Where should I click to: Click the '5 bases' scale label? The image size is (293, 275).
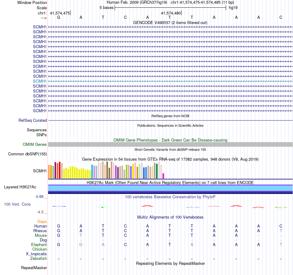click(x=106, y=8)
